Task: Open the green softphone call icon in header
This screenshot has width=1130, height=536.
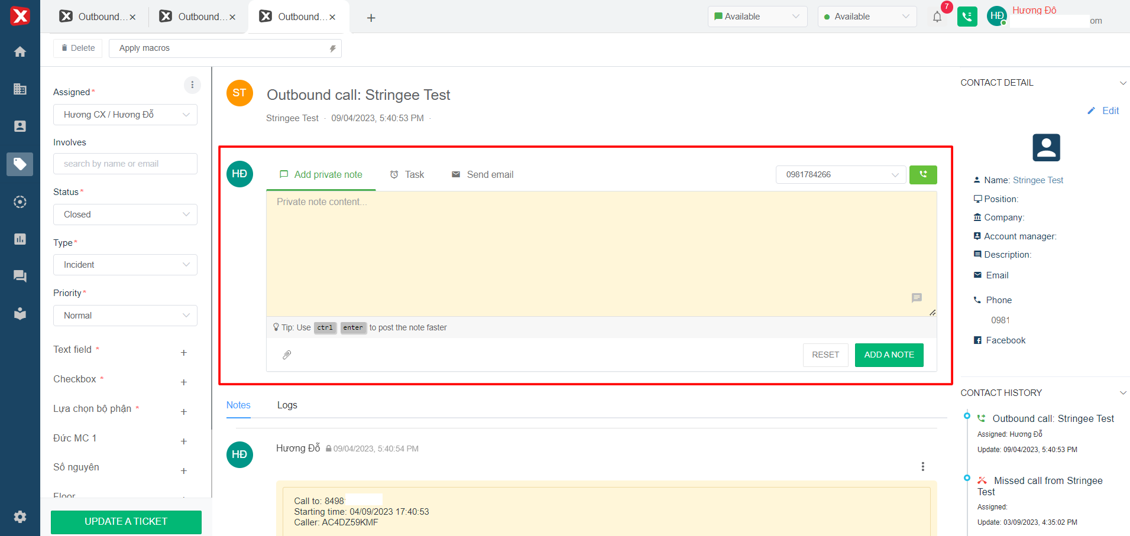Action: [x=967, y=17]
